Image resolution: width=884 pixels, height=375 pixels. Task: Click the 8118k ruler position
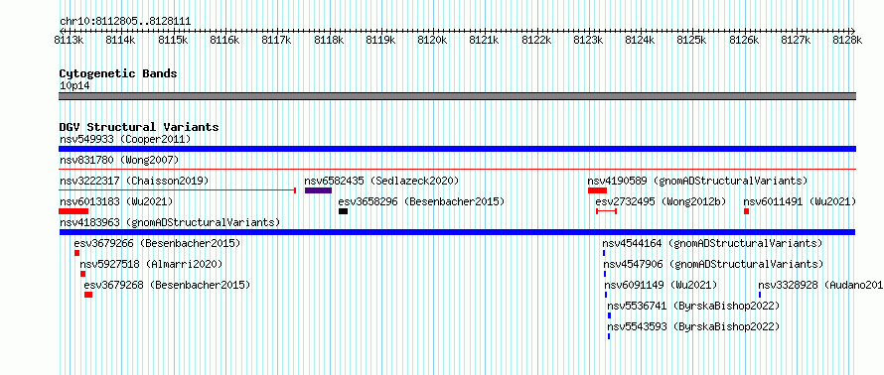coord(329,40)
